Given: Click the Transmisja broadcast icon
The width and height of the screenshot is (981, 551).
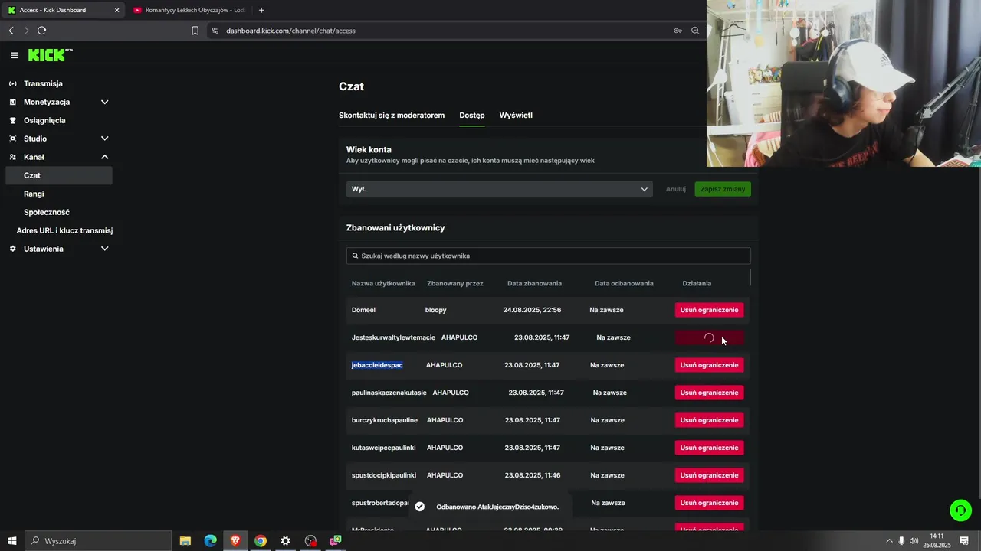Looking at the screenshot, I should [12, 83].
